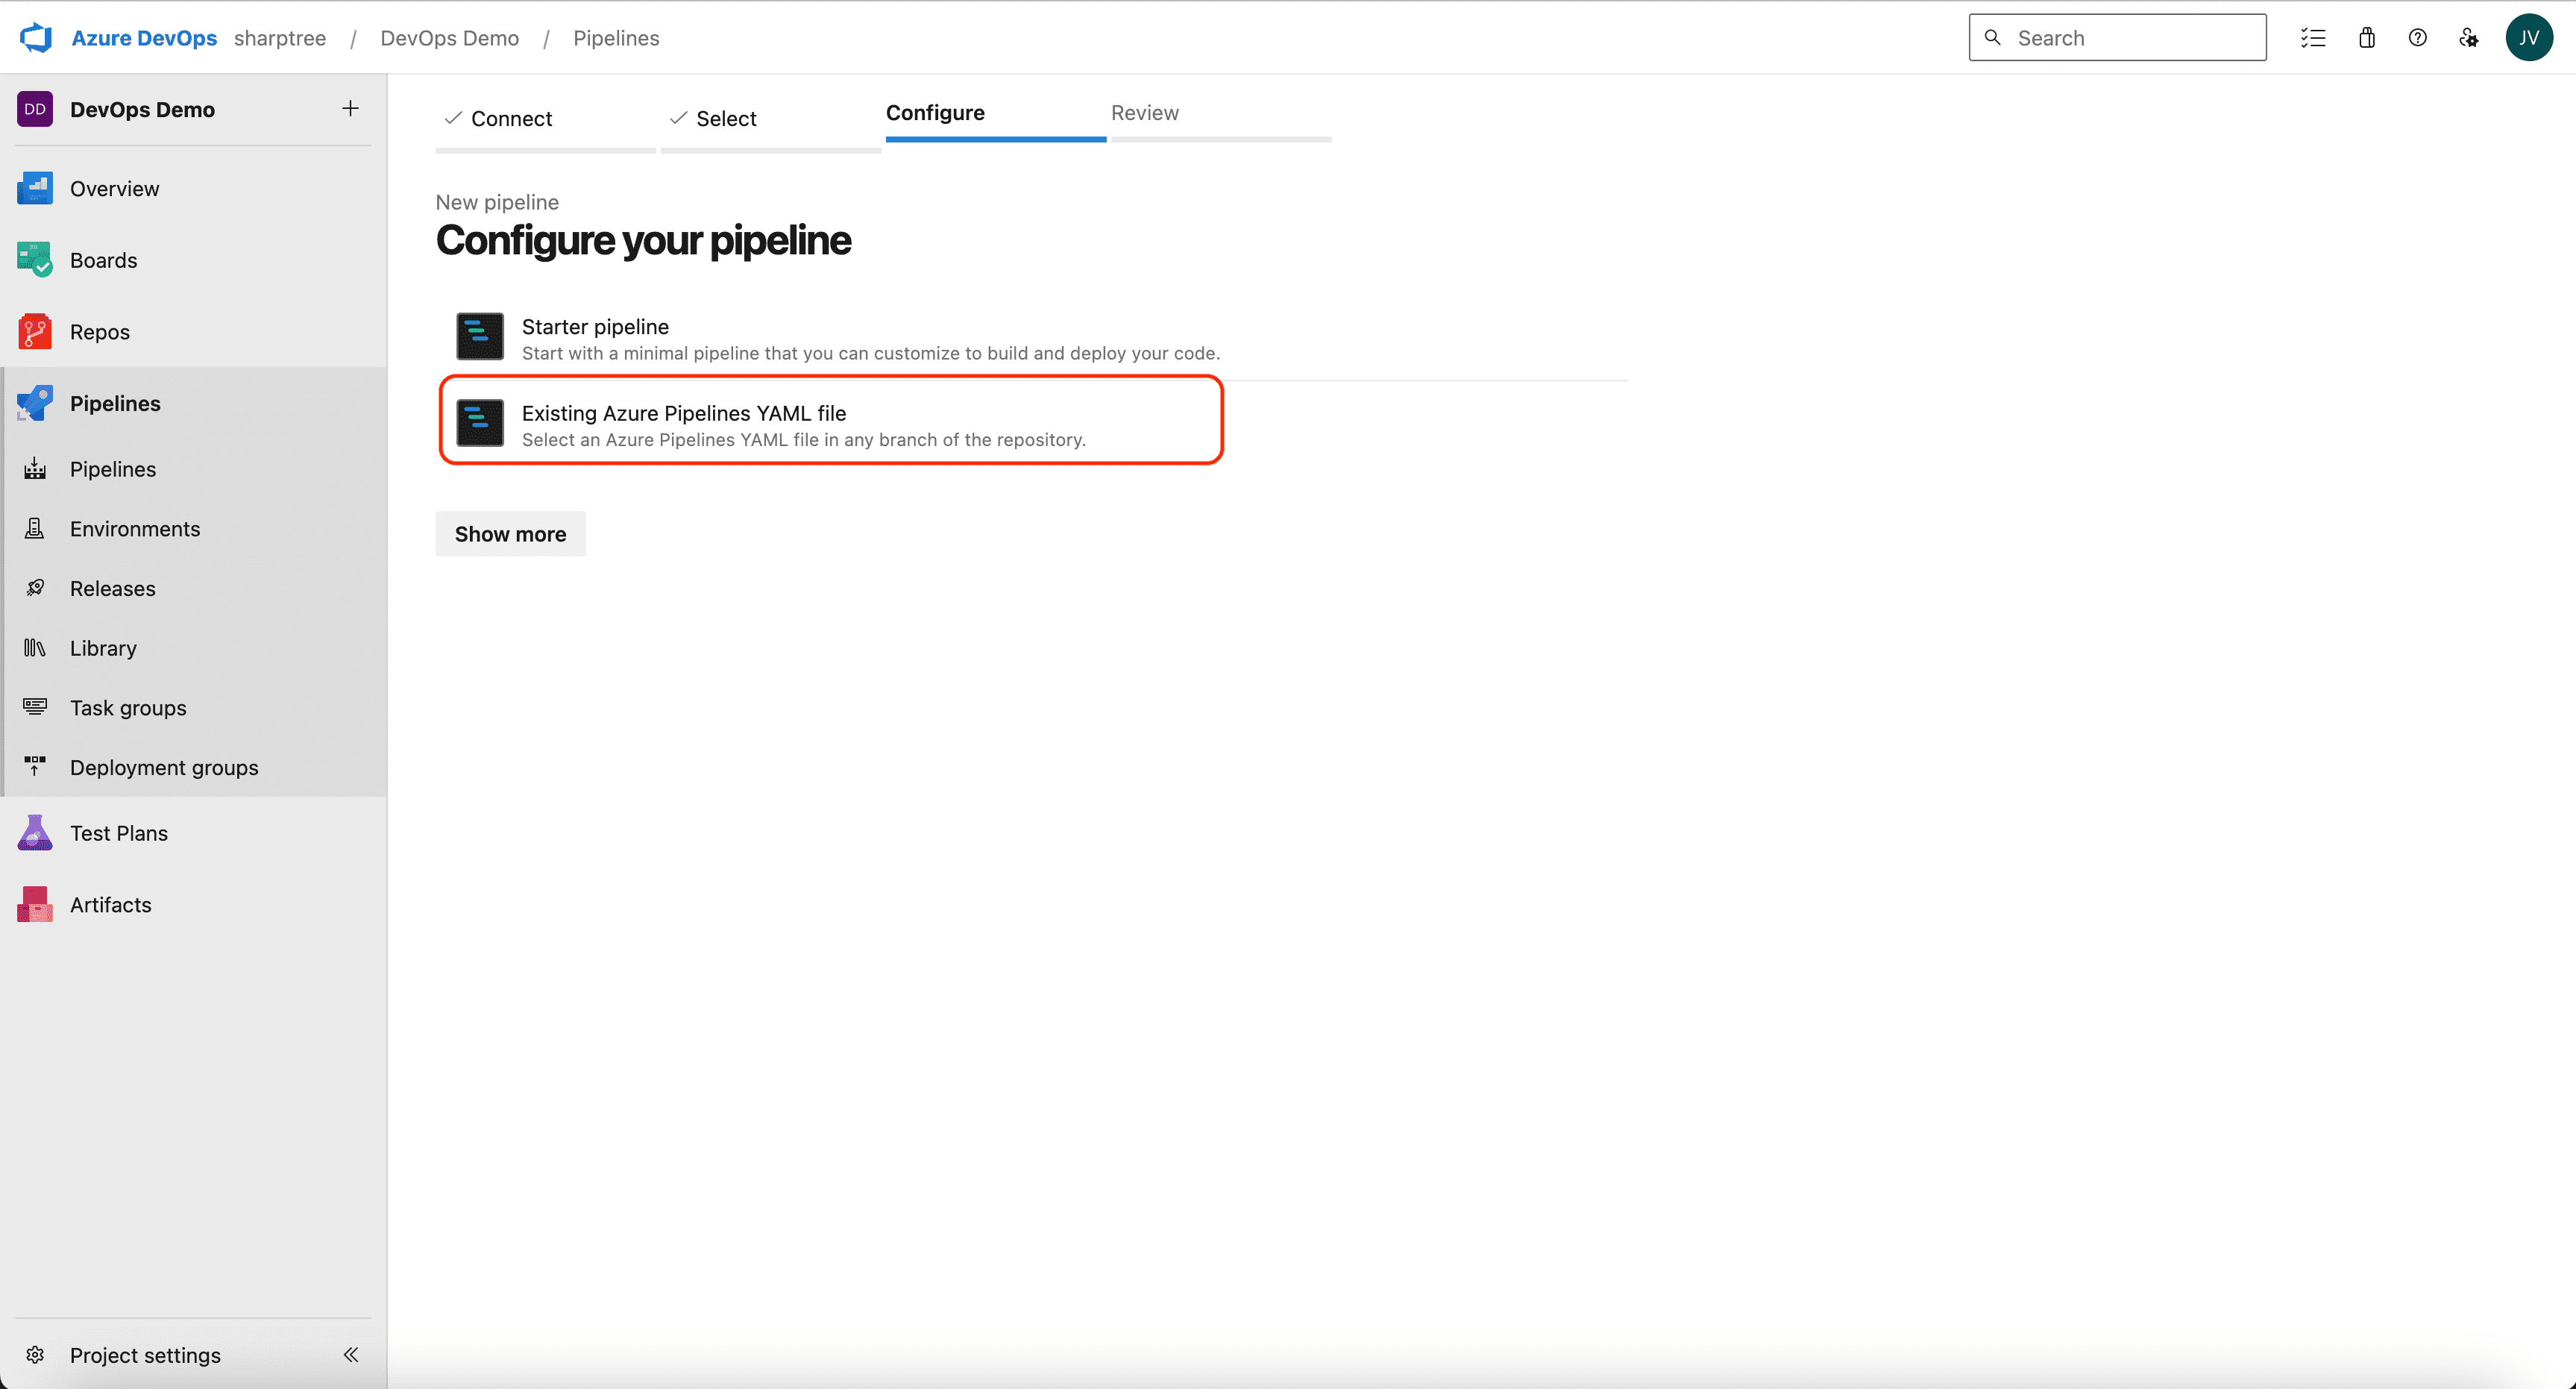The width and height of the screenshot is (2576, 1389).
Task: Open the Marketplace shopping bag icon
Action: click(x=2367, y=38)
